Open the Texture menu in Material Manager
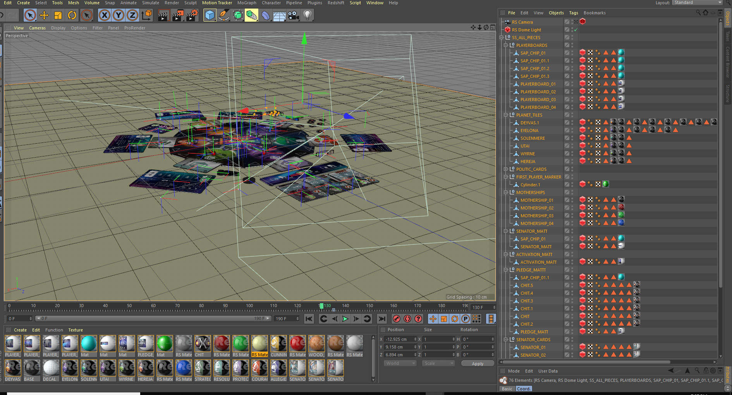Viewport: 732px width, 395px height. 76,330
